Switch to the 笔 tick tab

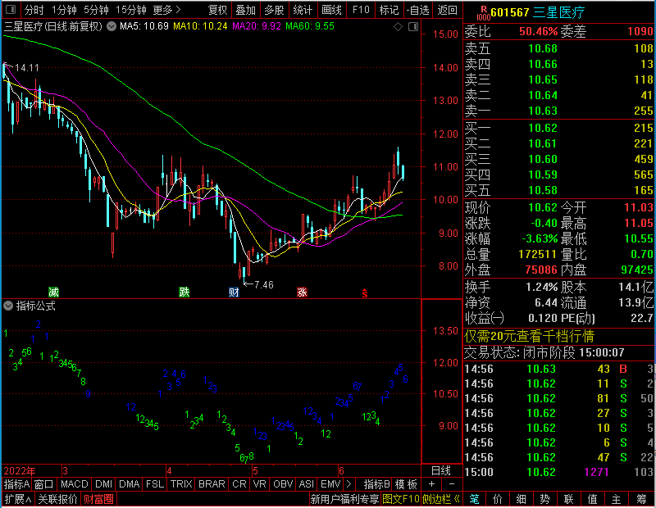474,499
